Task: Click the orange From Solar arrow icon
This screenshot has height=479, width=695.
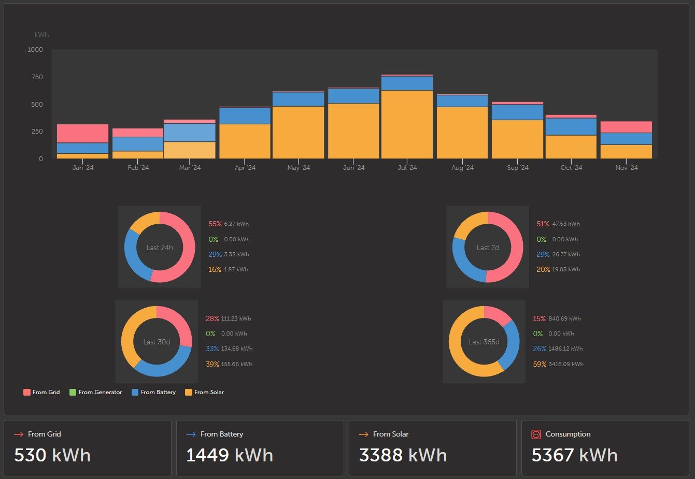Action: pos(364,434)
